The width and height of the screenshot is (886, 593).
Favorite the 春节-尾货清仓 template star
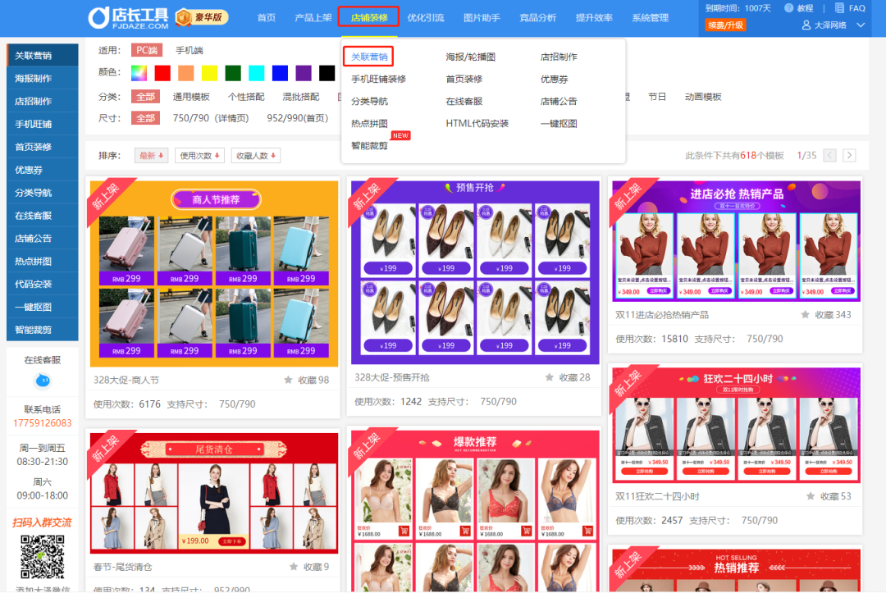coord(294,567)
